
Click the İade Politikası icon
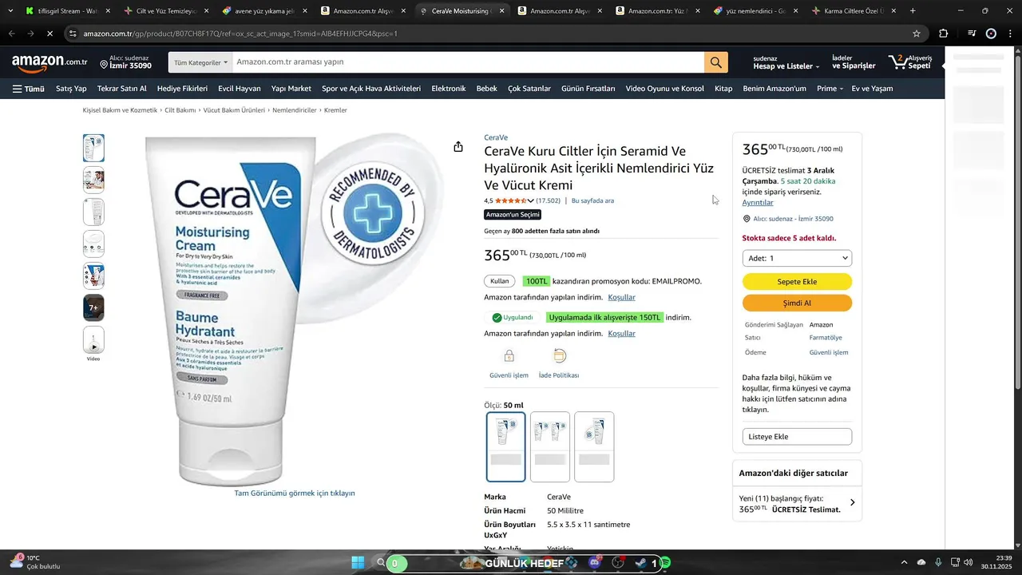[x=559, y=356]
